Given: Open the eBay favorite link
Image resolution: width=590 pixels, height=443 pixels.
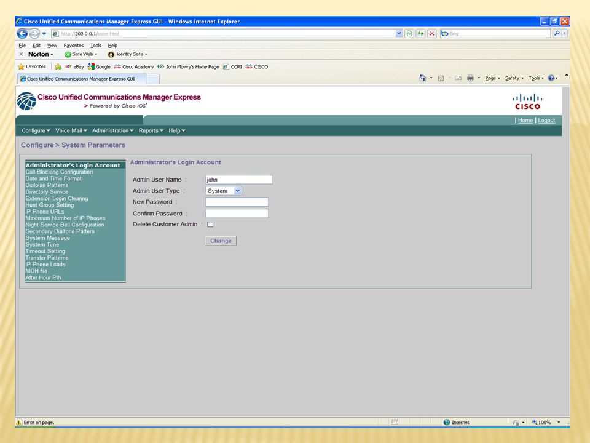Looking at the screenshot, I should (74, 66).
